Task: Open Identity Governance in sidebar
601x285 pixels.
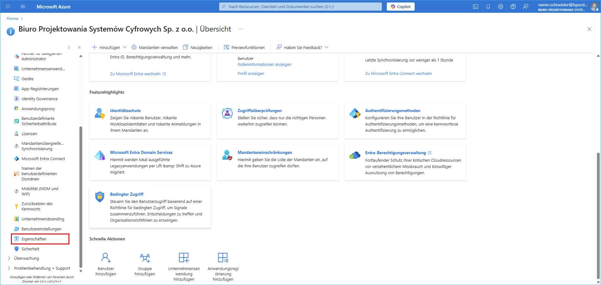Action: click(40, 99)
